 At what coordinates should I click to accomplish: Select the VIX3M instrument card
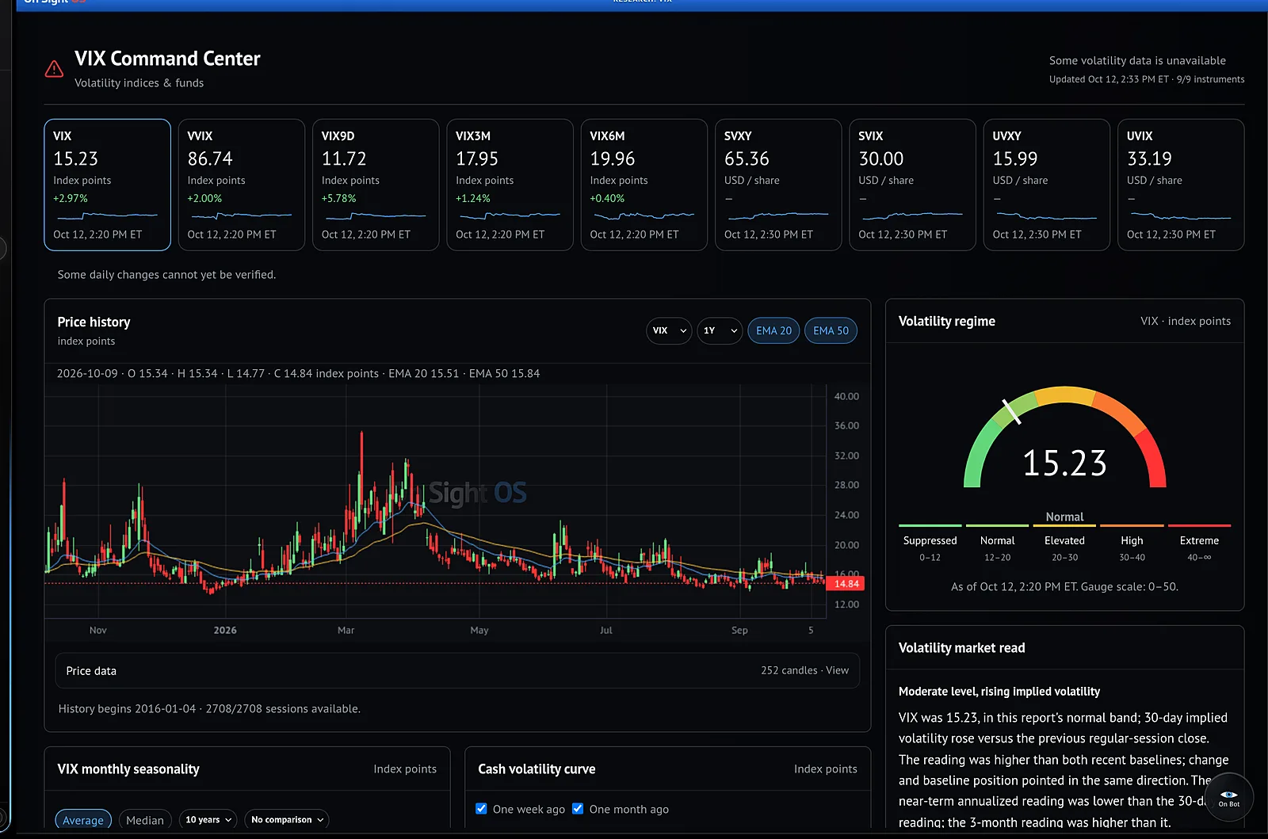510,185
